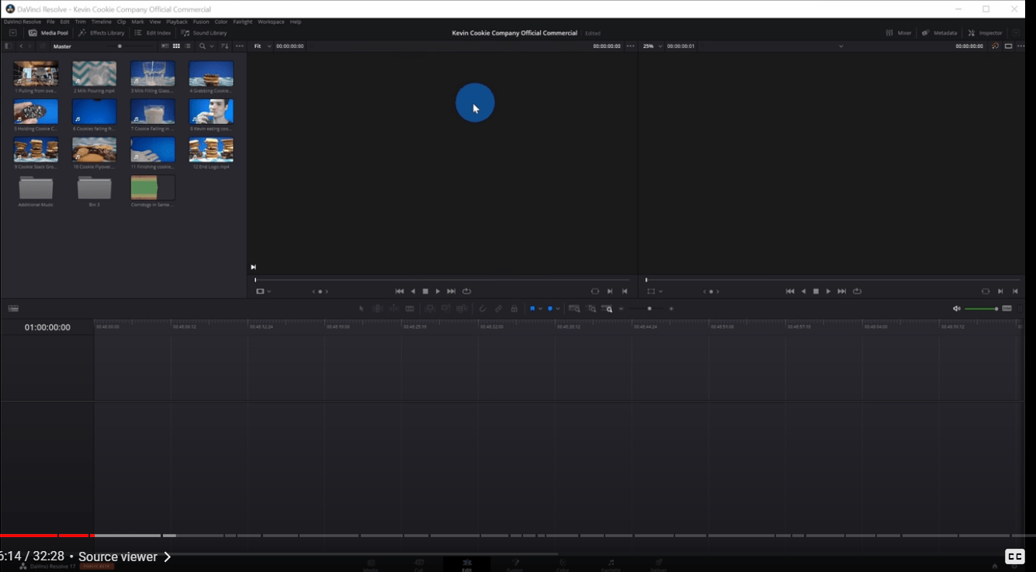The image size is (1036, 572).
Task: Select the '2 Milk Pouring.mp4' clip thumbnail
Action: (94, 74)
